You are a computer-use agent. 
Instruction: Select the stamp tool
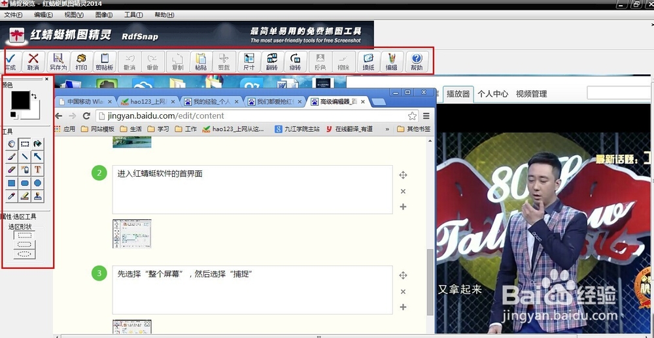(x=38, y=196)
